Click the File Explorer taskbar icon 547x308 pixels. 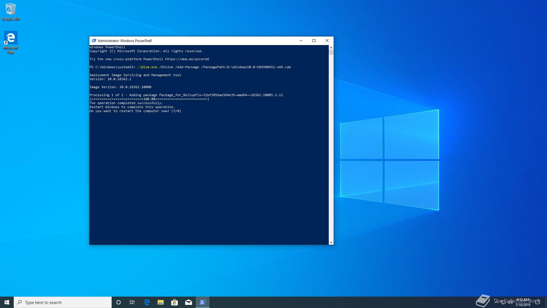[160, 302]
